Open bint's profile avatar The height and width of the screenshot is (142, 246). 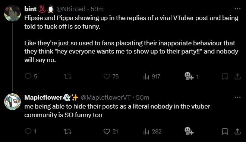[x=12, y=13]
